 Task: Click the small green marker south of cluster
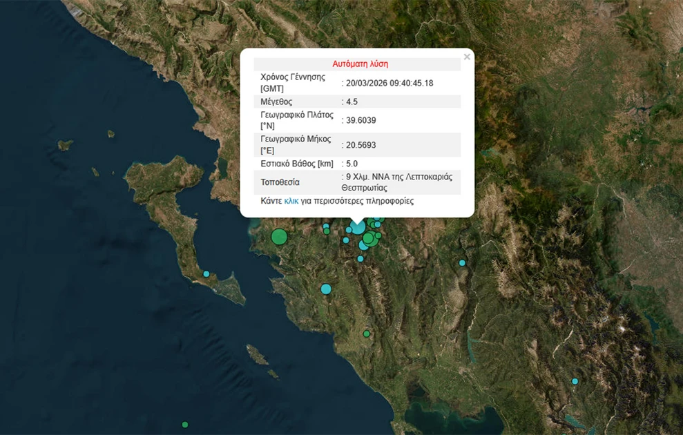tap(367, 334)
